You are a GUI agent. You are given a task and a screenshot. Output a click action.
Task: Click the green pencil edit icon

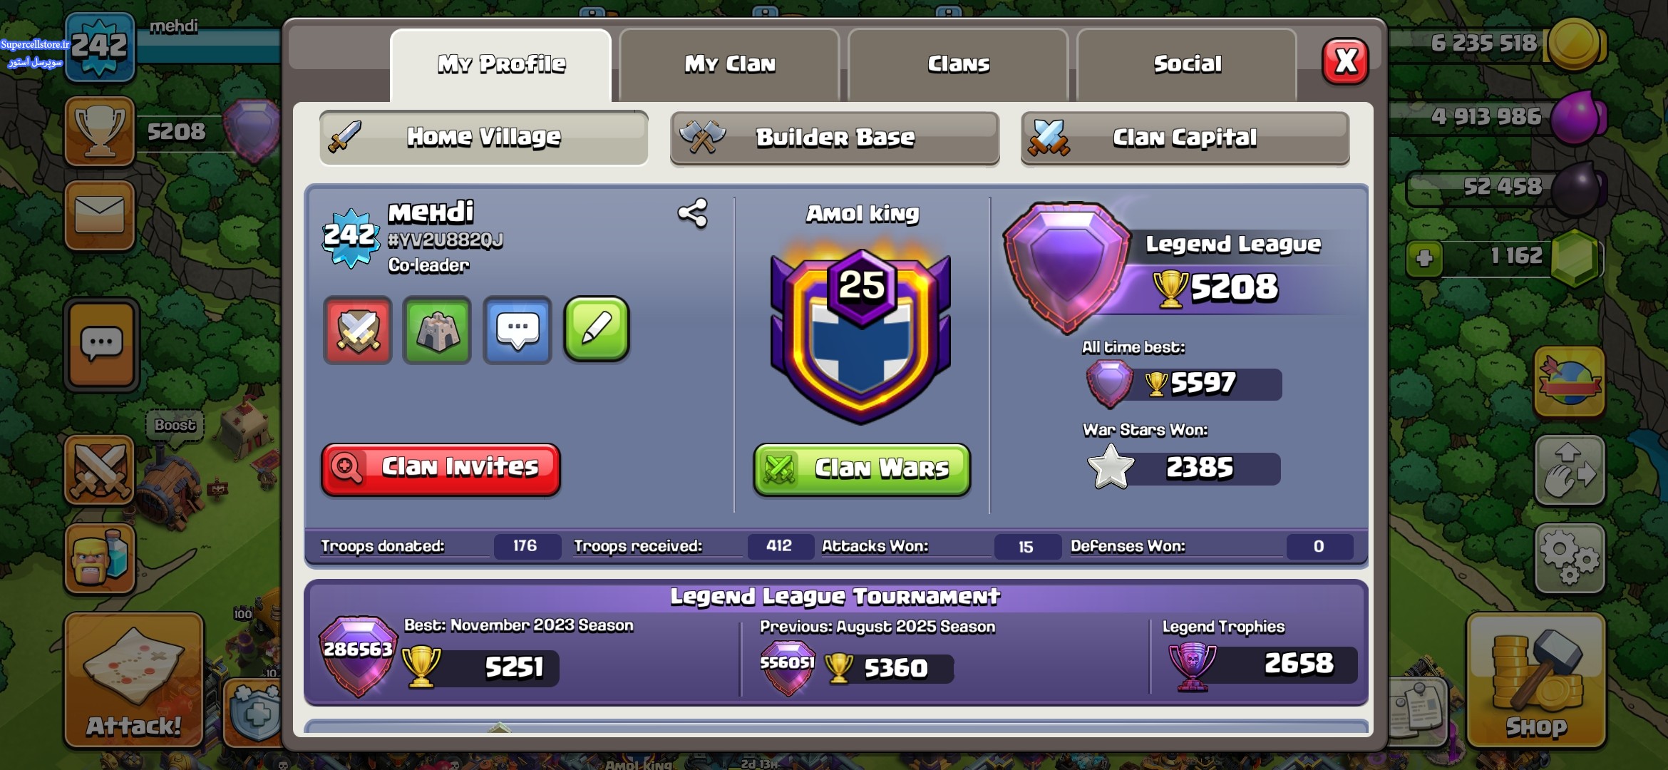click(x=597, y=329)
